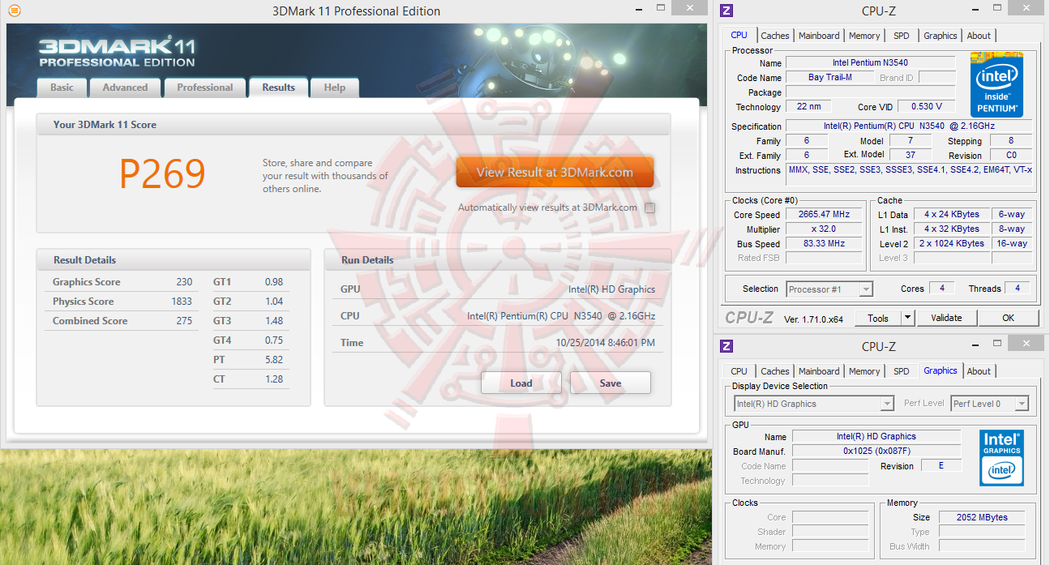The height and width of the screenshot is (565, 1050).
Task: Open Memory tab in upper CPU-Z window
Action: tap(864, 36)
